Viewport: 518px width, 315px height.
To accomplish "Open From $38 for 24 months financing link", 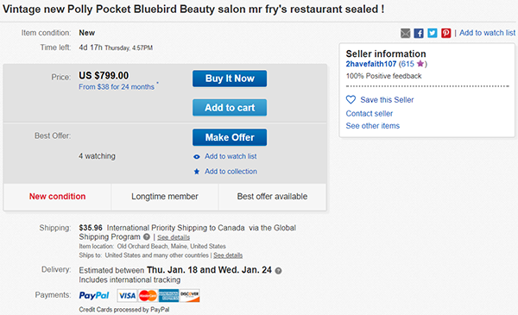I will point(117,87).
